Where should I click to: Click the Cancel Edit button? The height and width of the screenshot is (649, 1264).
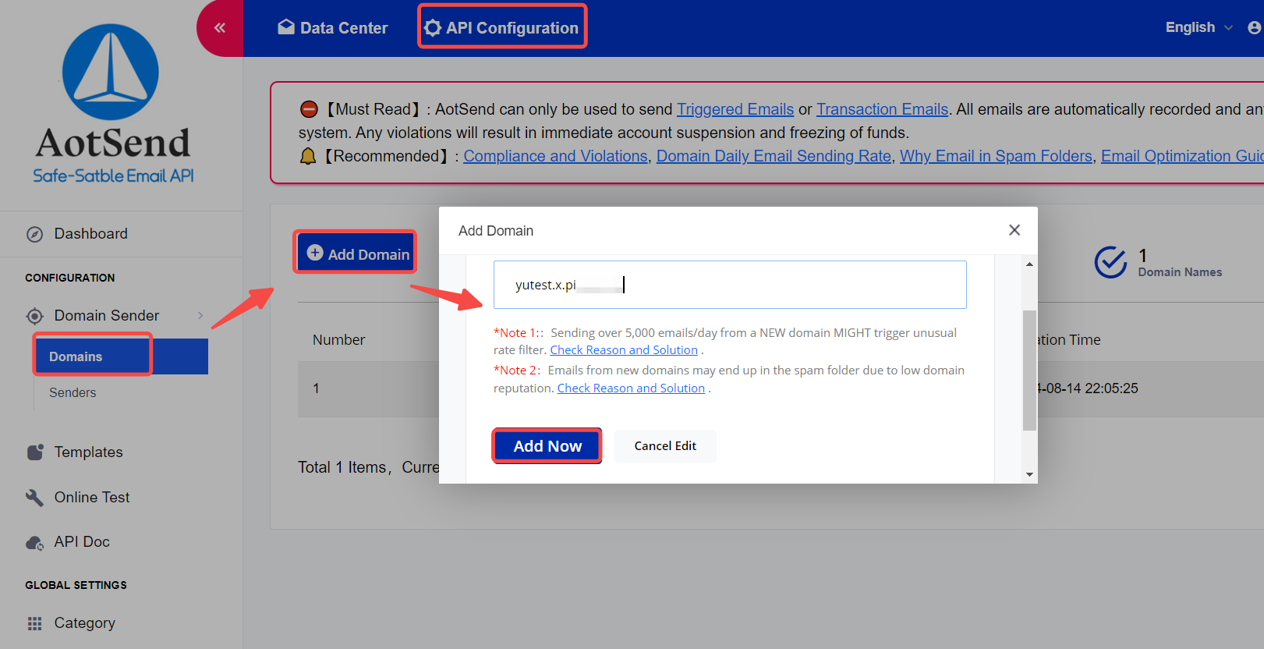point(665,446)
